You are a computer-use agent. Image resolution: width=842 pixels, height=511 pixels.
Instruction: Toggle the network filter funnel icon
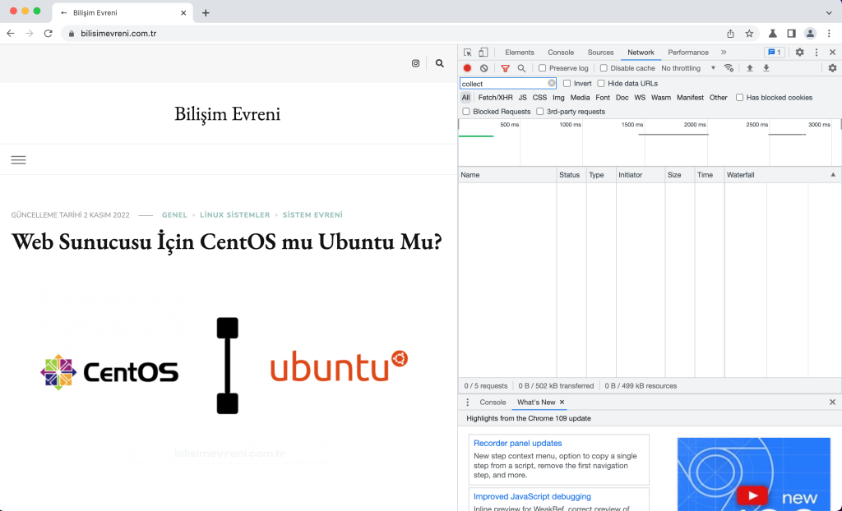pos(505,68)
